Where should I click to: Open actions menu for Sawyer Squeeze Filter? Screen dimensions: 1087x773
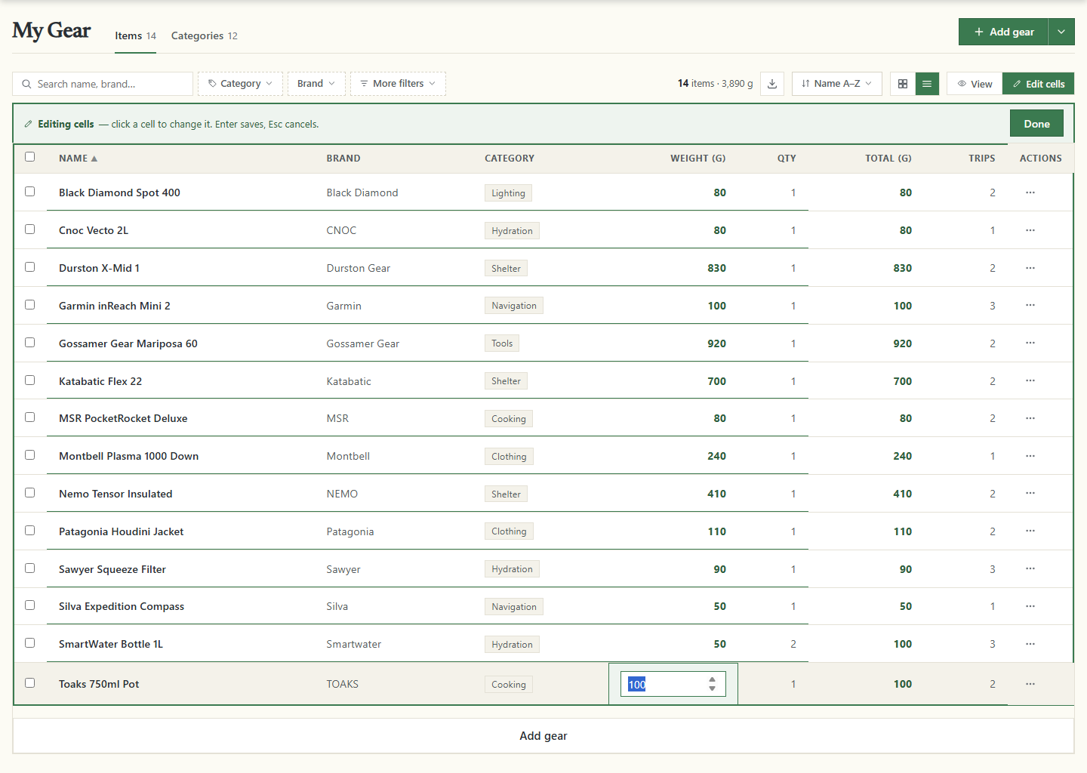click(1030, 569)
